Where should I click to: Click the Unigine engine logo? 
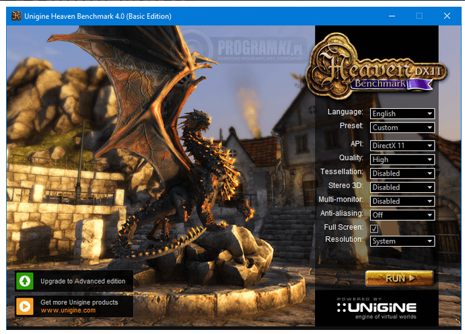tap(377, 308)
